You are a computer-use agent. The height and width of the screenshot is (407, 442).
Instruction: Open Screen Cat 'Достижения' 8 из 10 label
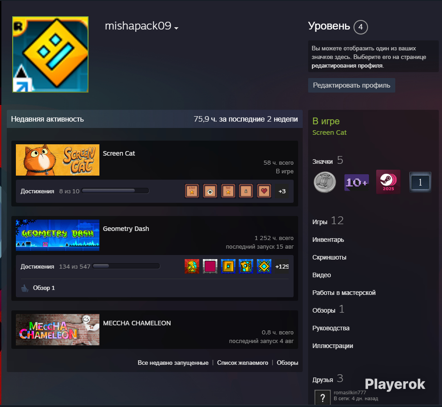(x=50, y=191)
